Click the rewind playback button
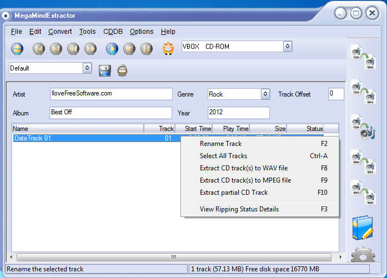 (x=73, y=49)
